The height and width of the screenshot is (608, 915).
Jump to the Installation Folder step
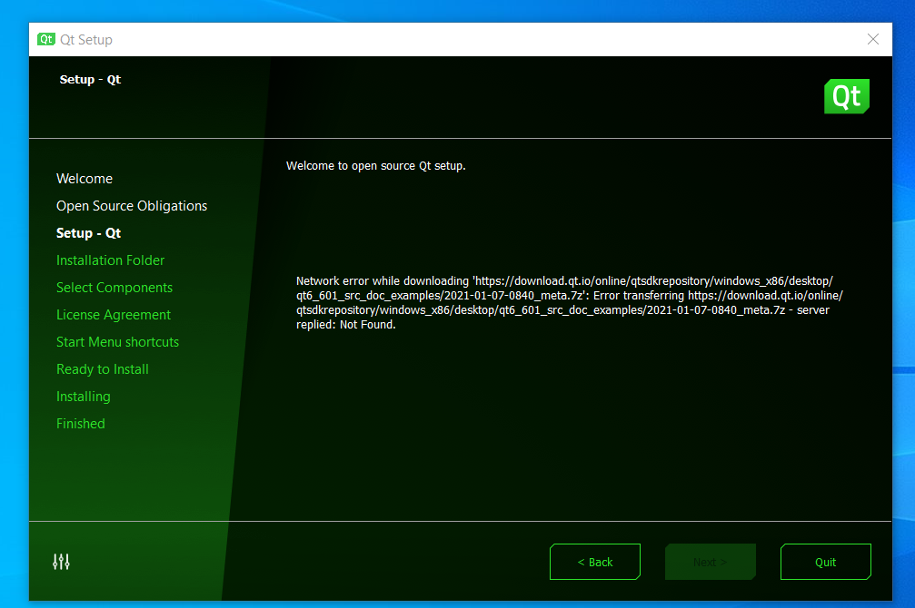pos(111,260)
